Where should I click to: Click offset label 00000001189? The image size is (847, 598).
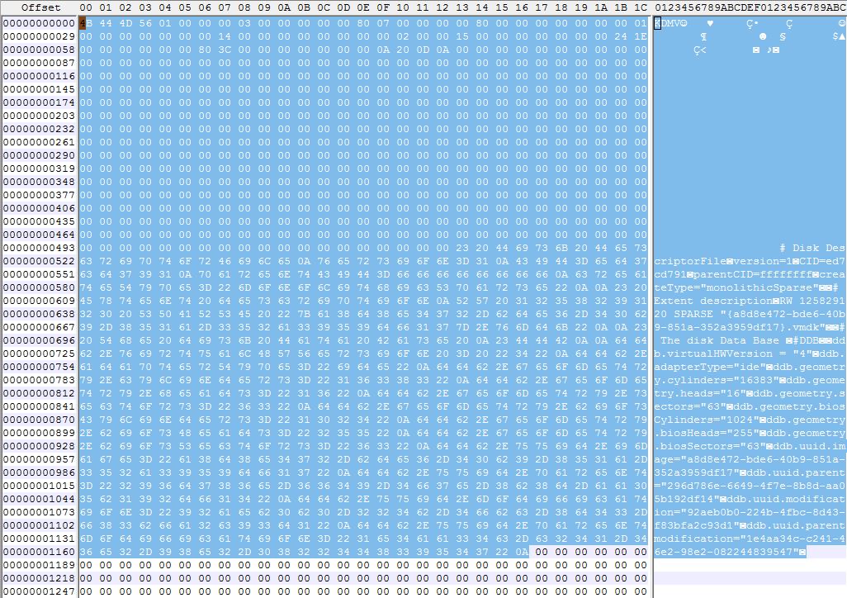pos(39,565)
